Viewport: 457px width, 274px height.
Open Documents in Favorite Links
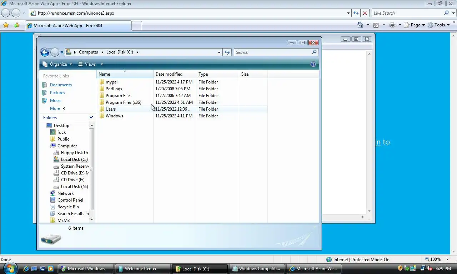(x=61, y=85)
